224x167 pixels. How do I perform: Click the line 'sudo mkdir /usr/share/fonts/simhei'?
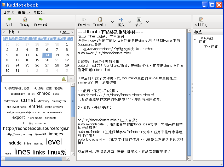pyautogui.click(x=104, y=53)
